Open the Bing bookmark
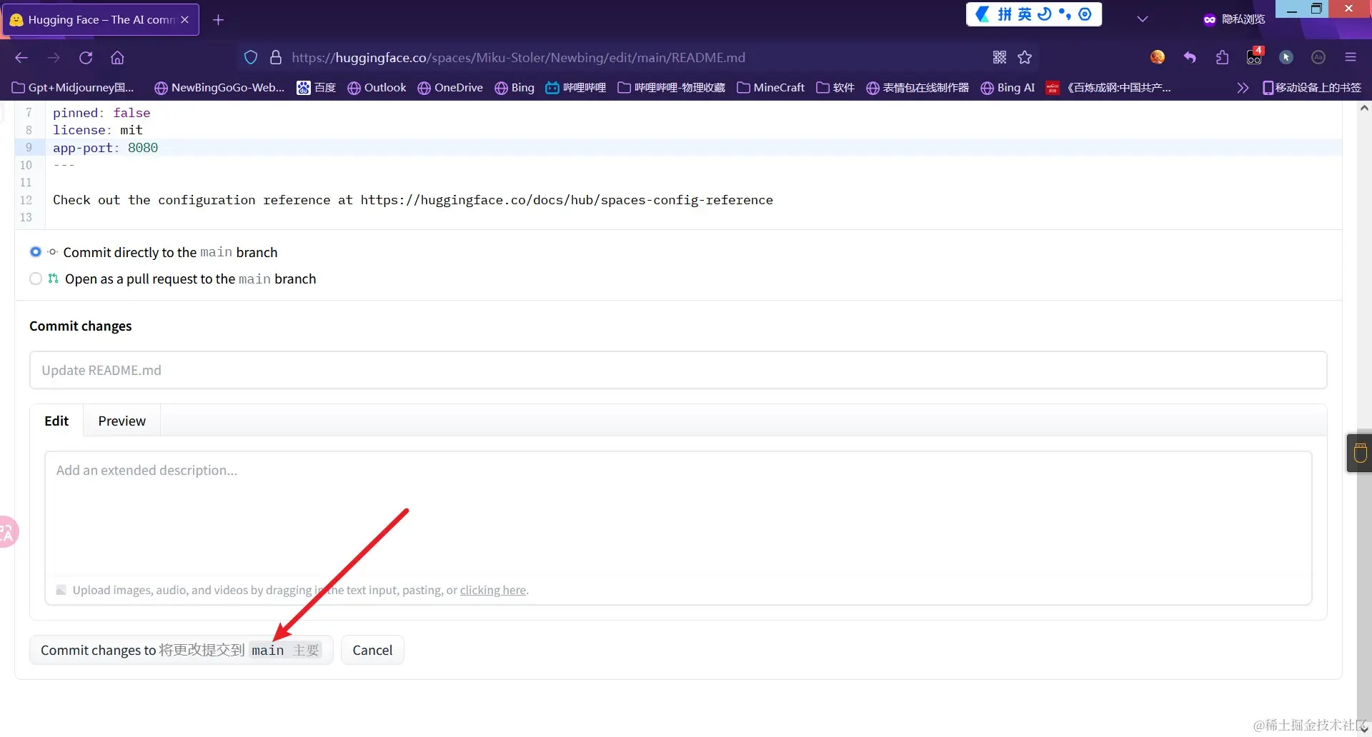The image size is (1372, 737). point(514,88)
